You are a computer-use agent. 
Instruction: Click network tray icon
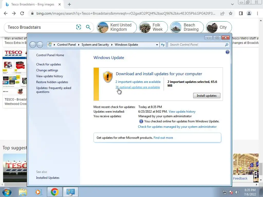pos(224,192)
